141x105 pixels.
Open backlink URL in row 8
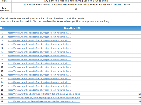pos(39,60)
